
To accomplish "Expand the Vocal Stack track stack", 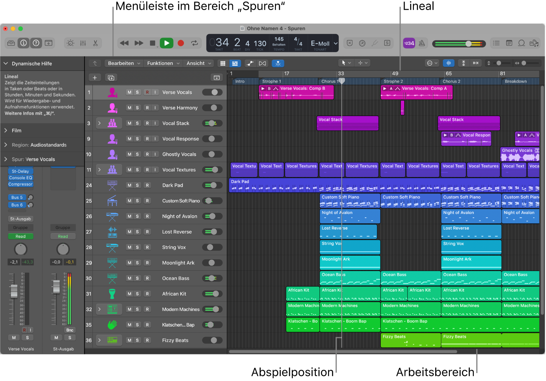I will (x=100, y=123).
